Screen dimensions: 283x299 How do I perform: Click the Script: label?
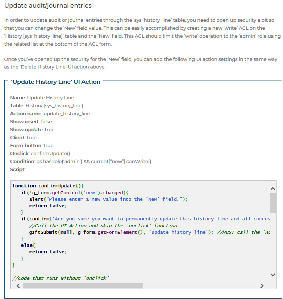coord(17,169)
